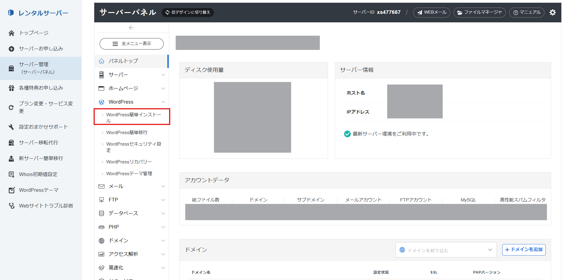
Task: Open the メール section icon
Action: point(101,186)
